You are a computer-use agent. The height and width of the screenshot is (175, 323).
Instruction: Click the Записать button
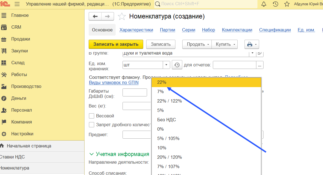(x=161, y=44)
